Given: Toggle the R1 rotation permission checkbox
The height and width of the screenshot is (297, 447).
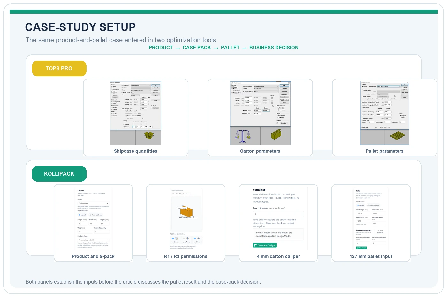Looking at the screenshot, I should click(173, 238).
